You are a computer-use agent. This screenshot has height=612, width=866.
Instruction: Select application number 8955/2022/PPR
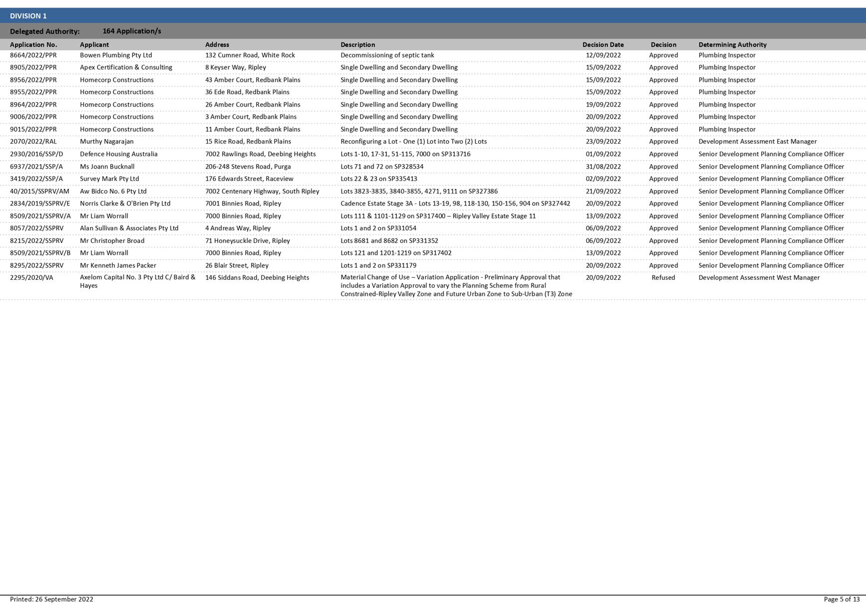coord(33,92)
